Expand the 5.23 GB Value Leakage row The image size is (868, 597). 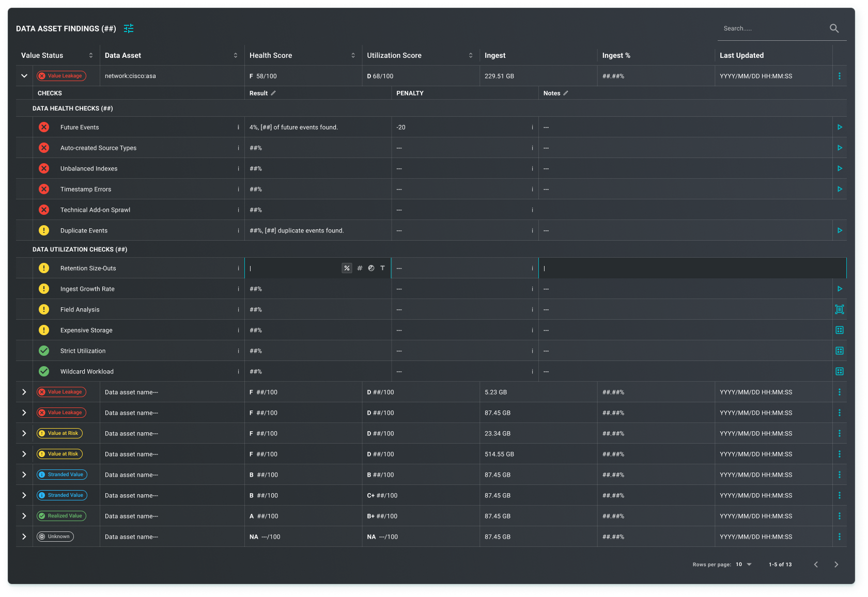point(24,392)
